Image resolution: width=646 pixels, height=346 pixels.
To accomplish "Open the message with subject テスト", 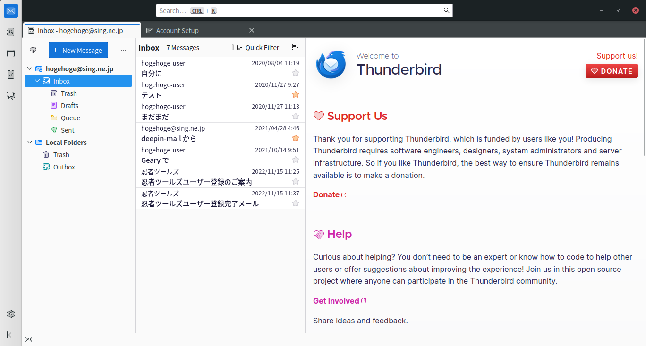I will coord(220,90).
